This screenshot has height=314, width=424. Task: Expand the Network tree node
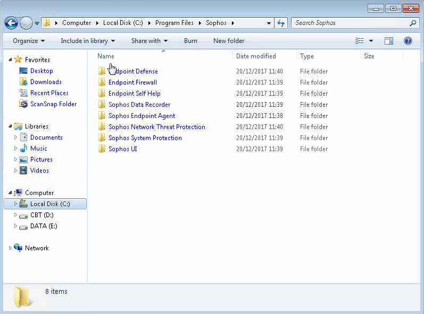[10, 248]
